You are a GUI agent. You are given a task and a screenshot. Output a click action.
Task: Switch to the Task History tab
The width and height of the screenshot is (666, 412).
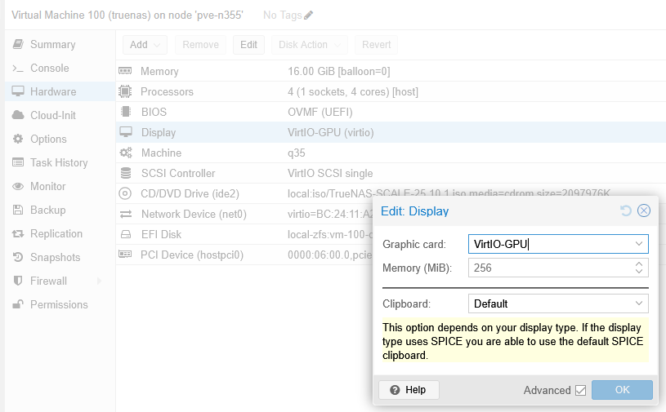coord(58,162)
